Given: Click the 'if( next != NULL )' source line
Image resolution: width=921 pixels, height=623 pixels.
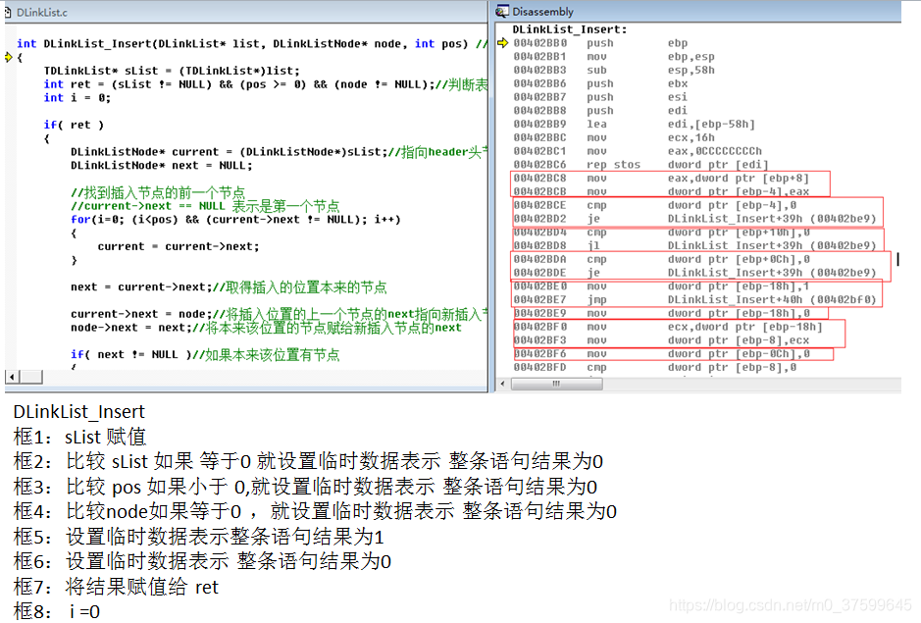Looking at the screenshot, I should [x=205, y=355].
